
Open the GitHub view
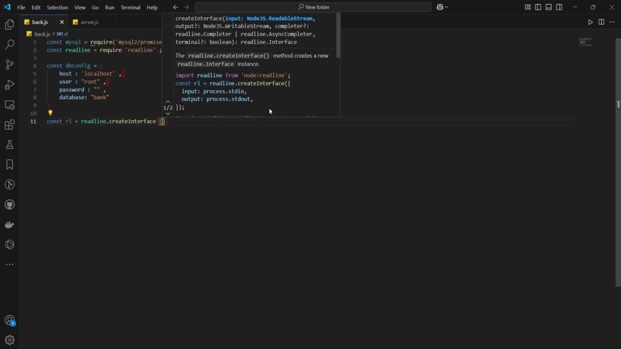pyautogui.click(x=9, y=204)
